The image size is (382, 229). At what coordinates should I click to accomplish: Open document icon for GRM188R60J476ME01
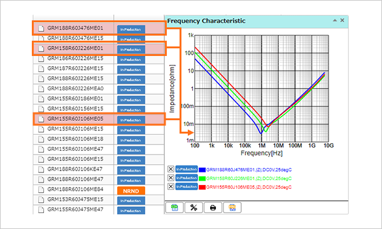tap(41, 29)
